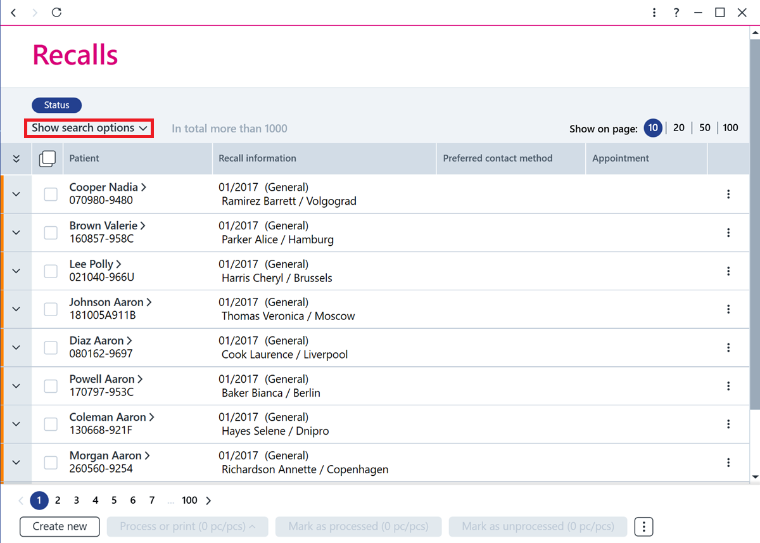Screen dimensions: 760x543
Task: Select text Richardson Annette / Copenhagen
Action: click(x=305, y=470)
